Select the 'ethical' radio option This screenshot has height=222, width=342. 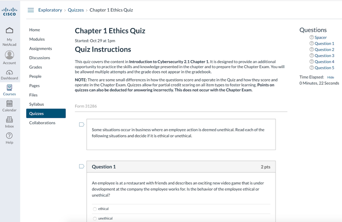click(95, 209)
